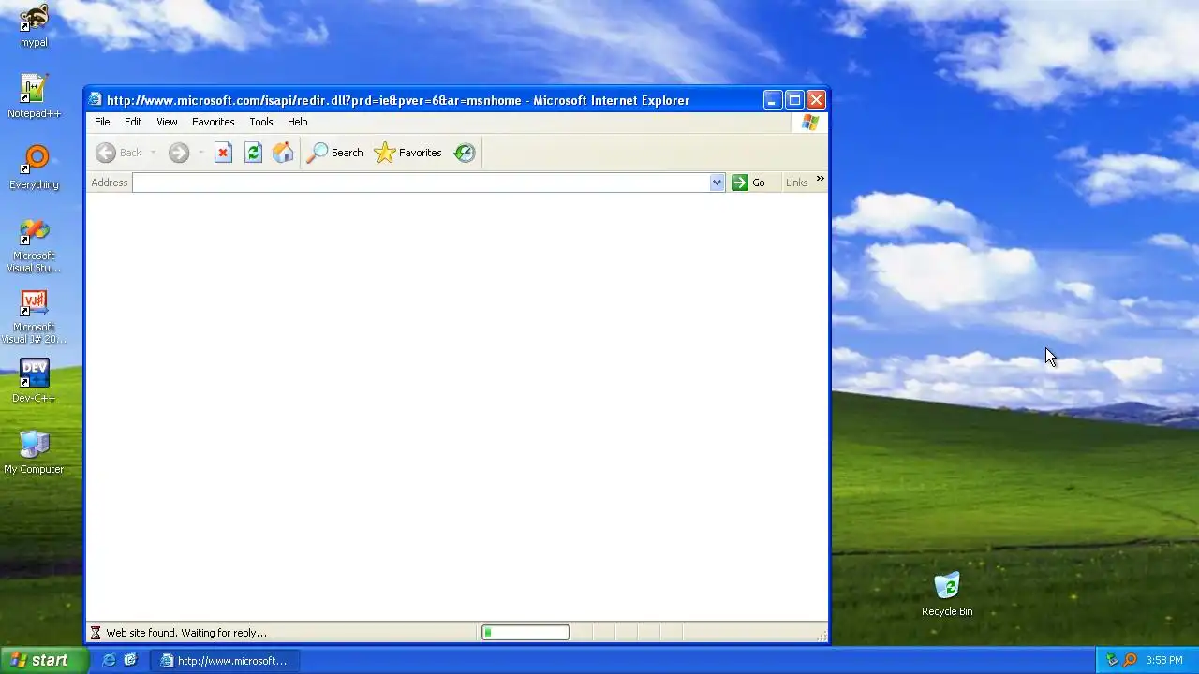The width and height of the screenshot is (1199, 674).
Task: Open the Tools menu
Action: point(261,122)
